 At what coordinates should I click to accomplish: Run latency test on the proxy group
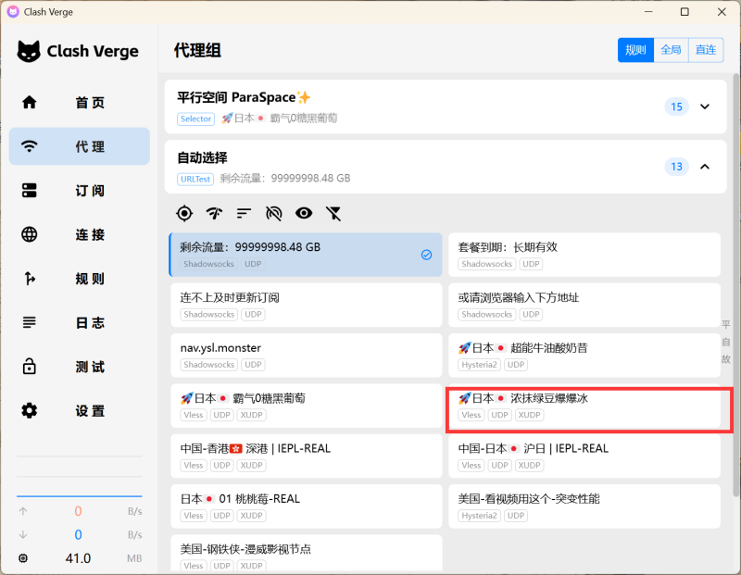point(214,213)
